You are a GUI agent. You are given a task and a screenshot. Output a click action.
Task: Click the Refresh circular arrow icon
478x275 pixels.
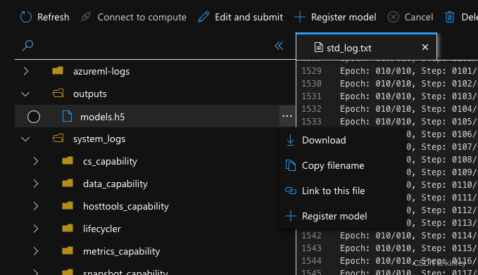tap(26, 17)
